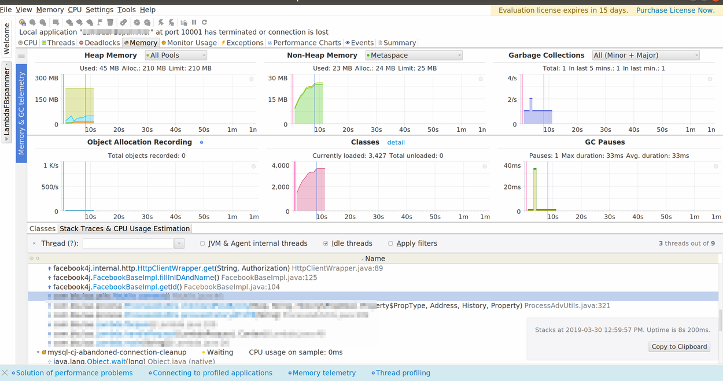Uncheck the Idle threads checkbox
This screenshot has height=381, width=723.
326,243
